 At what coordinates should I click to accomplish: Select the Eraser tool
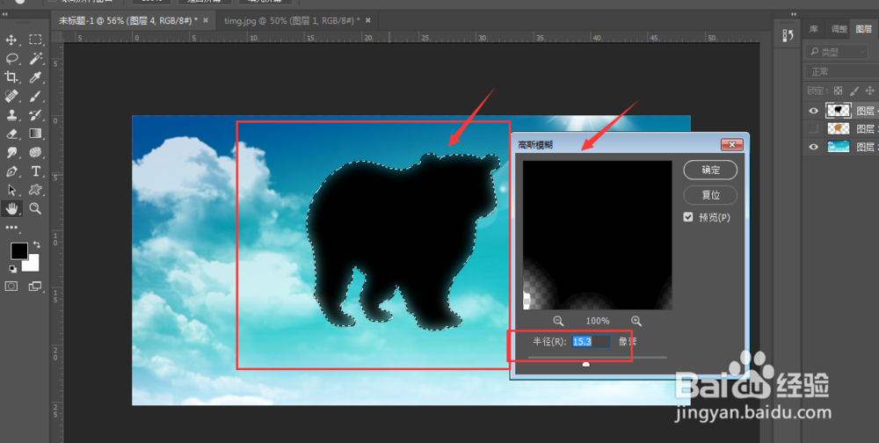tap(11, 134)
